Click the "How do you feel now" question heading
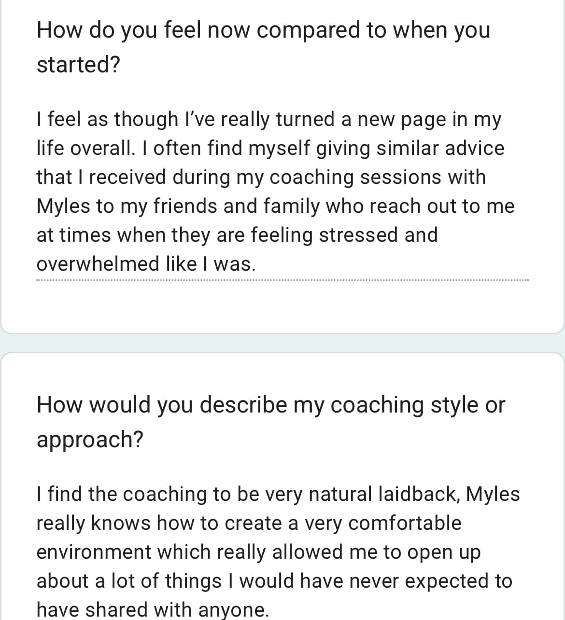This screenshot has width=565, height=620. [263, 30]
